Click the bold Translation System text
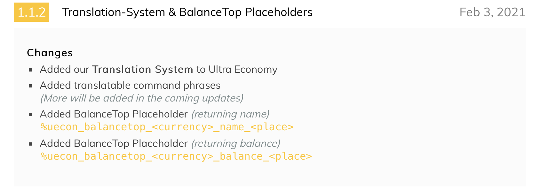The width and height of the screenshot is (549, 189). 143,69
